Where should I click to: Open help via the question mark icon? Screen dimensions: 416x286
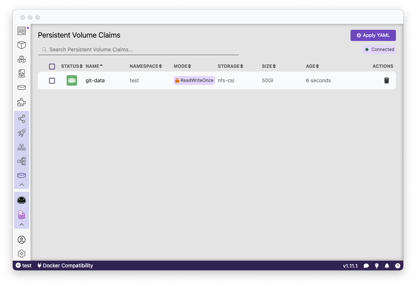pos(398,266)
